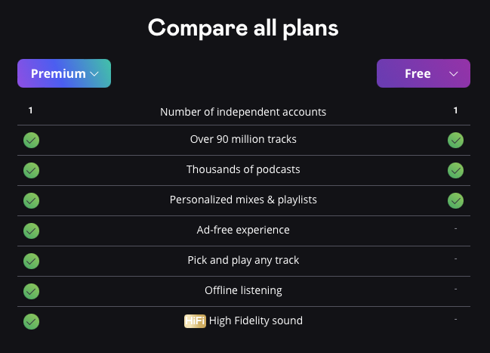This screenshot has height=353, width=490.
Task: Click Premium checkmark for Personalized mixes & playlists
Action: point(31,200)
